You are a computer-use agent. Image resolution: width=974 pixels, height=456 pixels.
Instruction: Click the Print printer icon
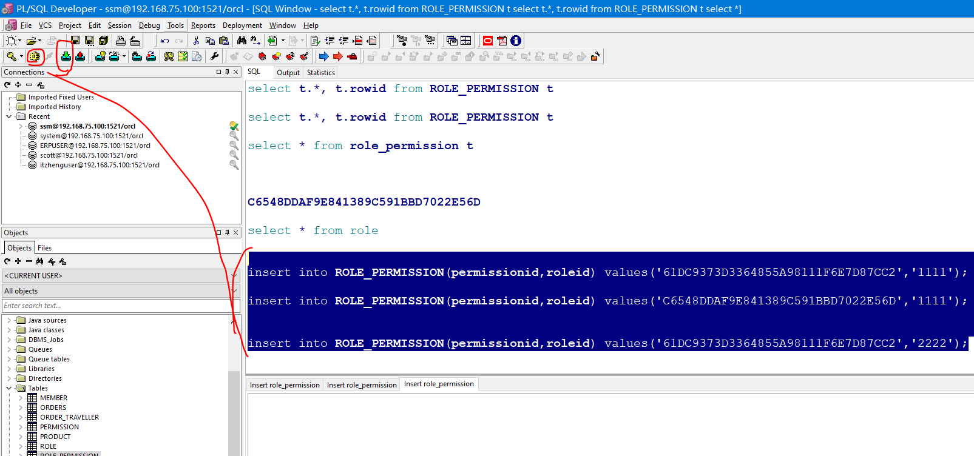click(121, 41)
